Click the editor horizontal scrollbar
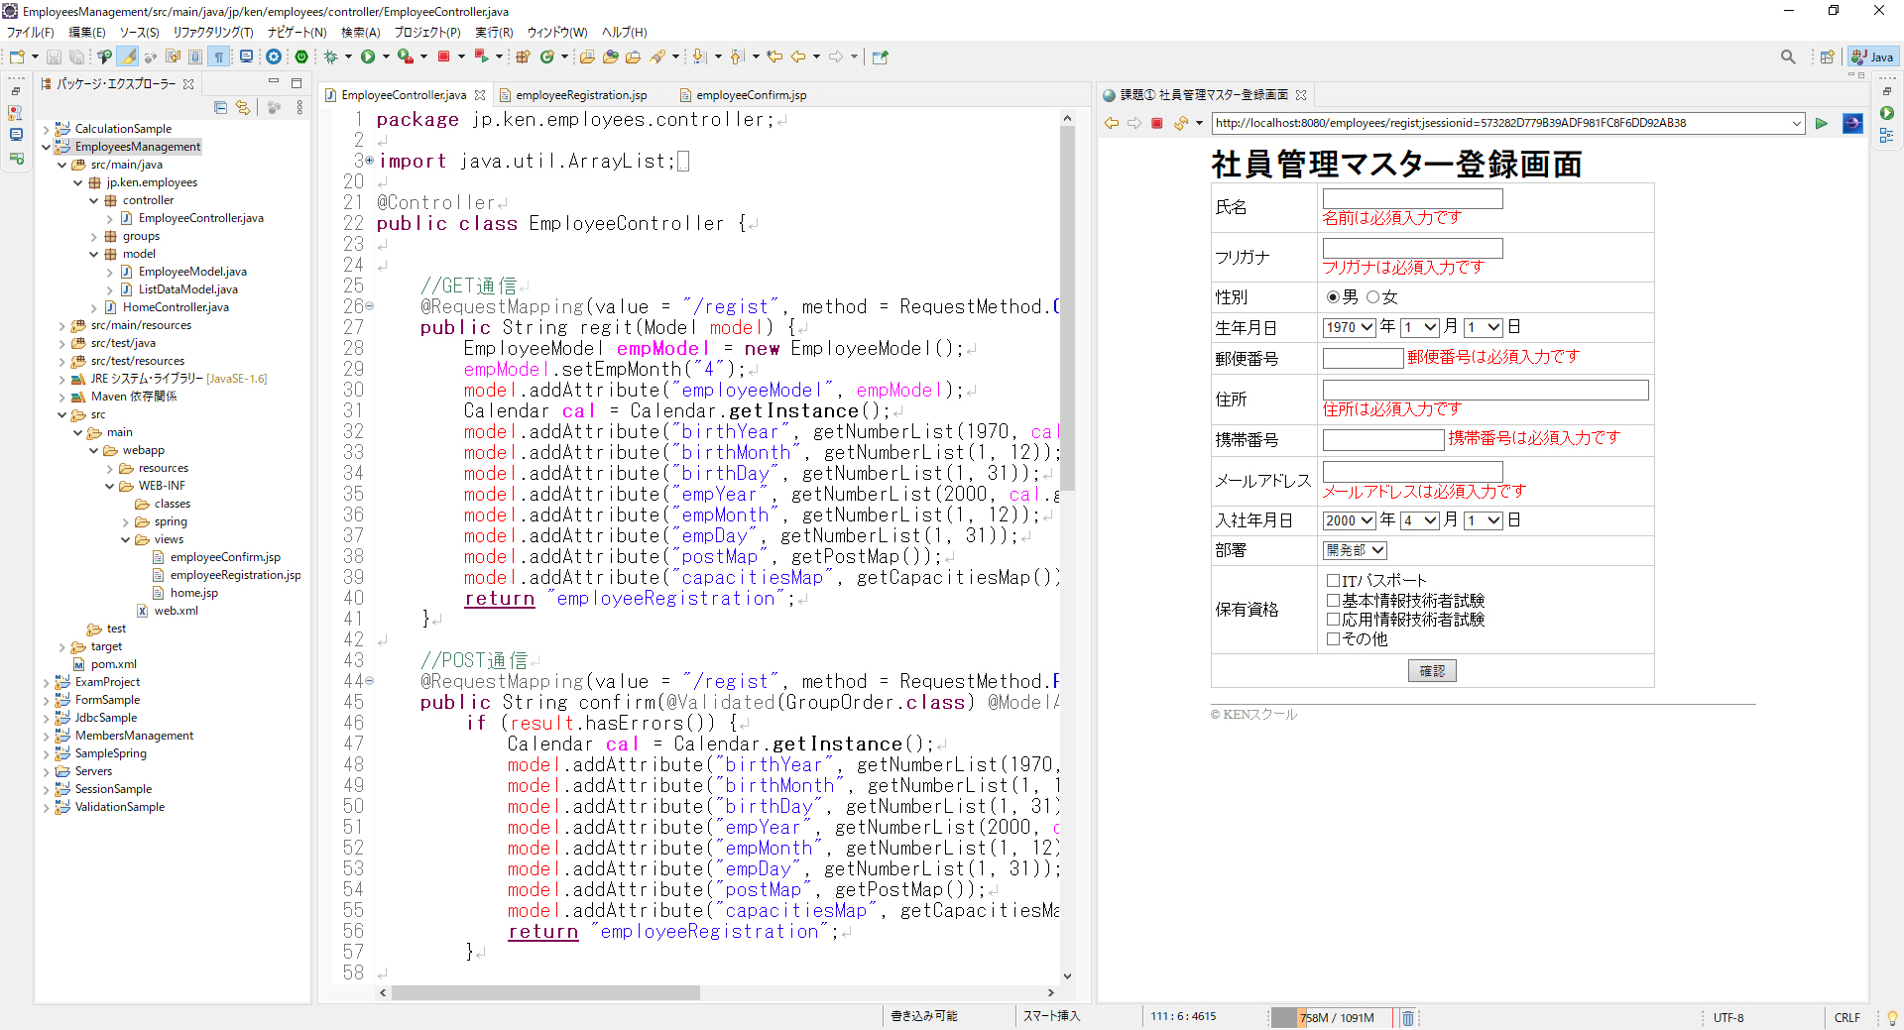The height and width of the screenshot is (1030, 1904). (x=545, y=992)
